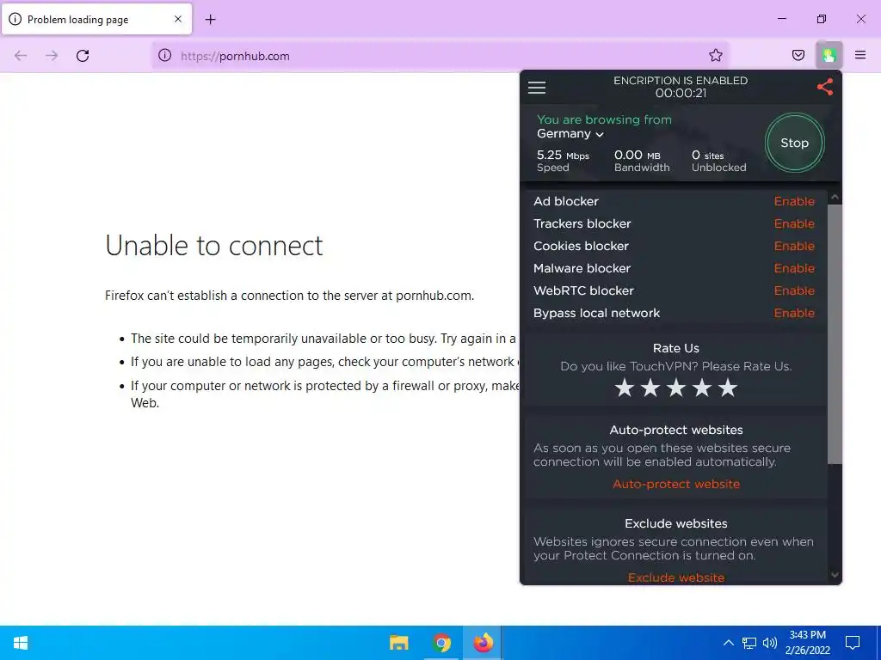This screenshot has width=881, height=660.
Task: Enable Bypass local network
Action: tap(794, 313)
